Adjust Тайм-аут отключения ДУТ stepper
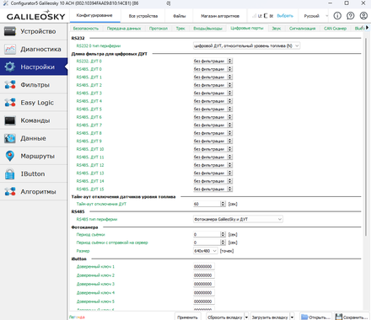 coord(223,204)
